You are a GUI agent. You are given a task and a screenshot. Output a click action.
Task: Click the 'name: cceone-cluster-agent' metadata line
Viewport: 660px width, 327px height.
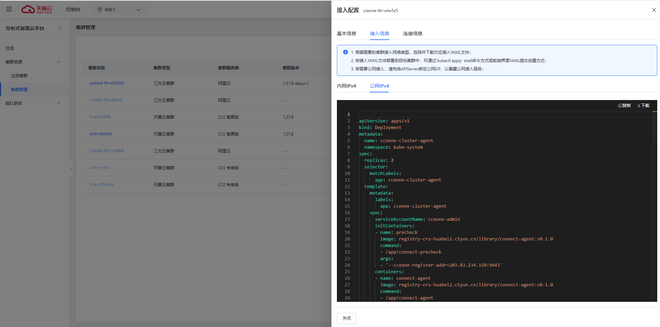coord(399,141)
